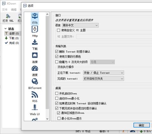Uncheck 删除 Torrent 时提示确认
The width and height of the screenshot is (152, 134).
(x=57, y=51)
